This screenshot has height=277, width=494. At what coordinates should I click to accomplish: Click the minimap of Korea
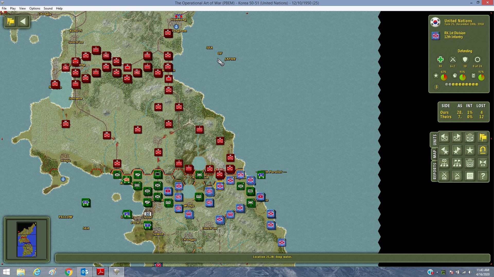coord(27,240)
